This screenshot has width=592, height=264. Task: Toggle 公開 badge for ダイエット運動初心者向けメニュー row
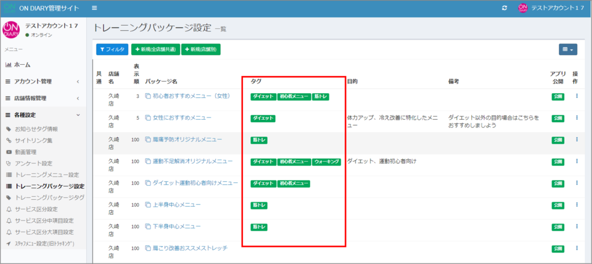(x=558, y=184)
